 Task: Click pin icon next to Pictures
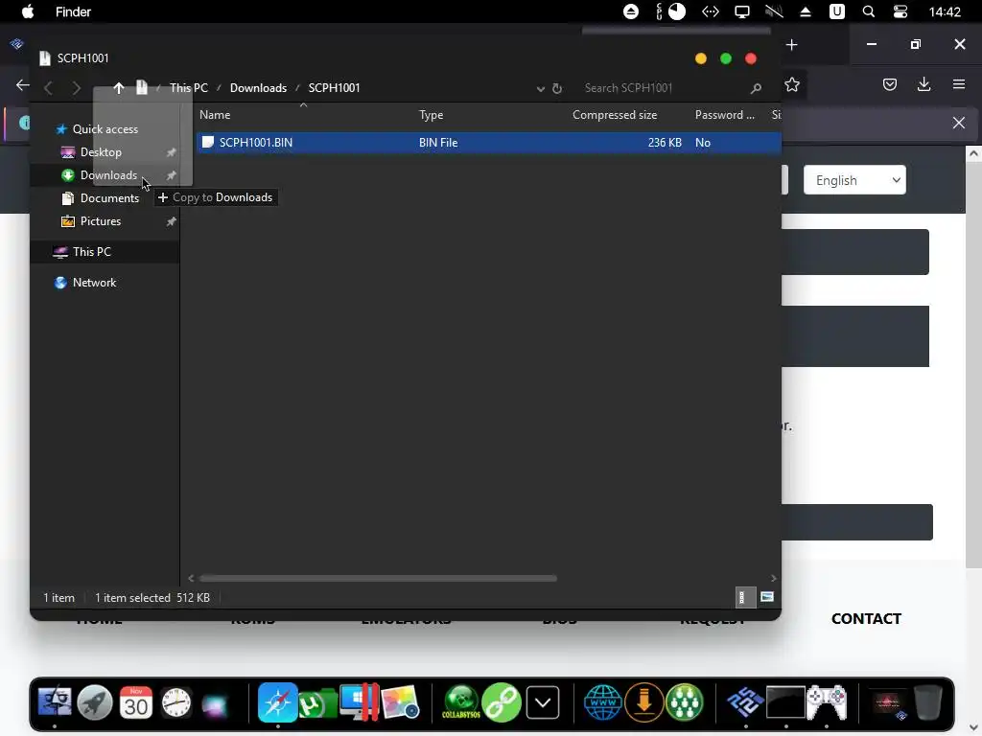tap(171, 221)
